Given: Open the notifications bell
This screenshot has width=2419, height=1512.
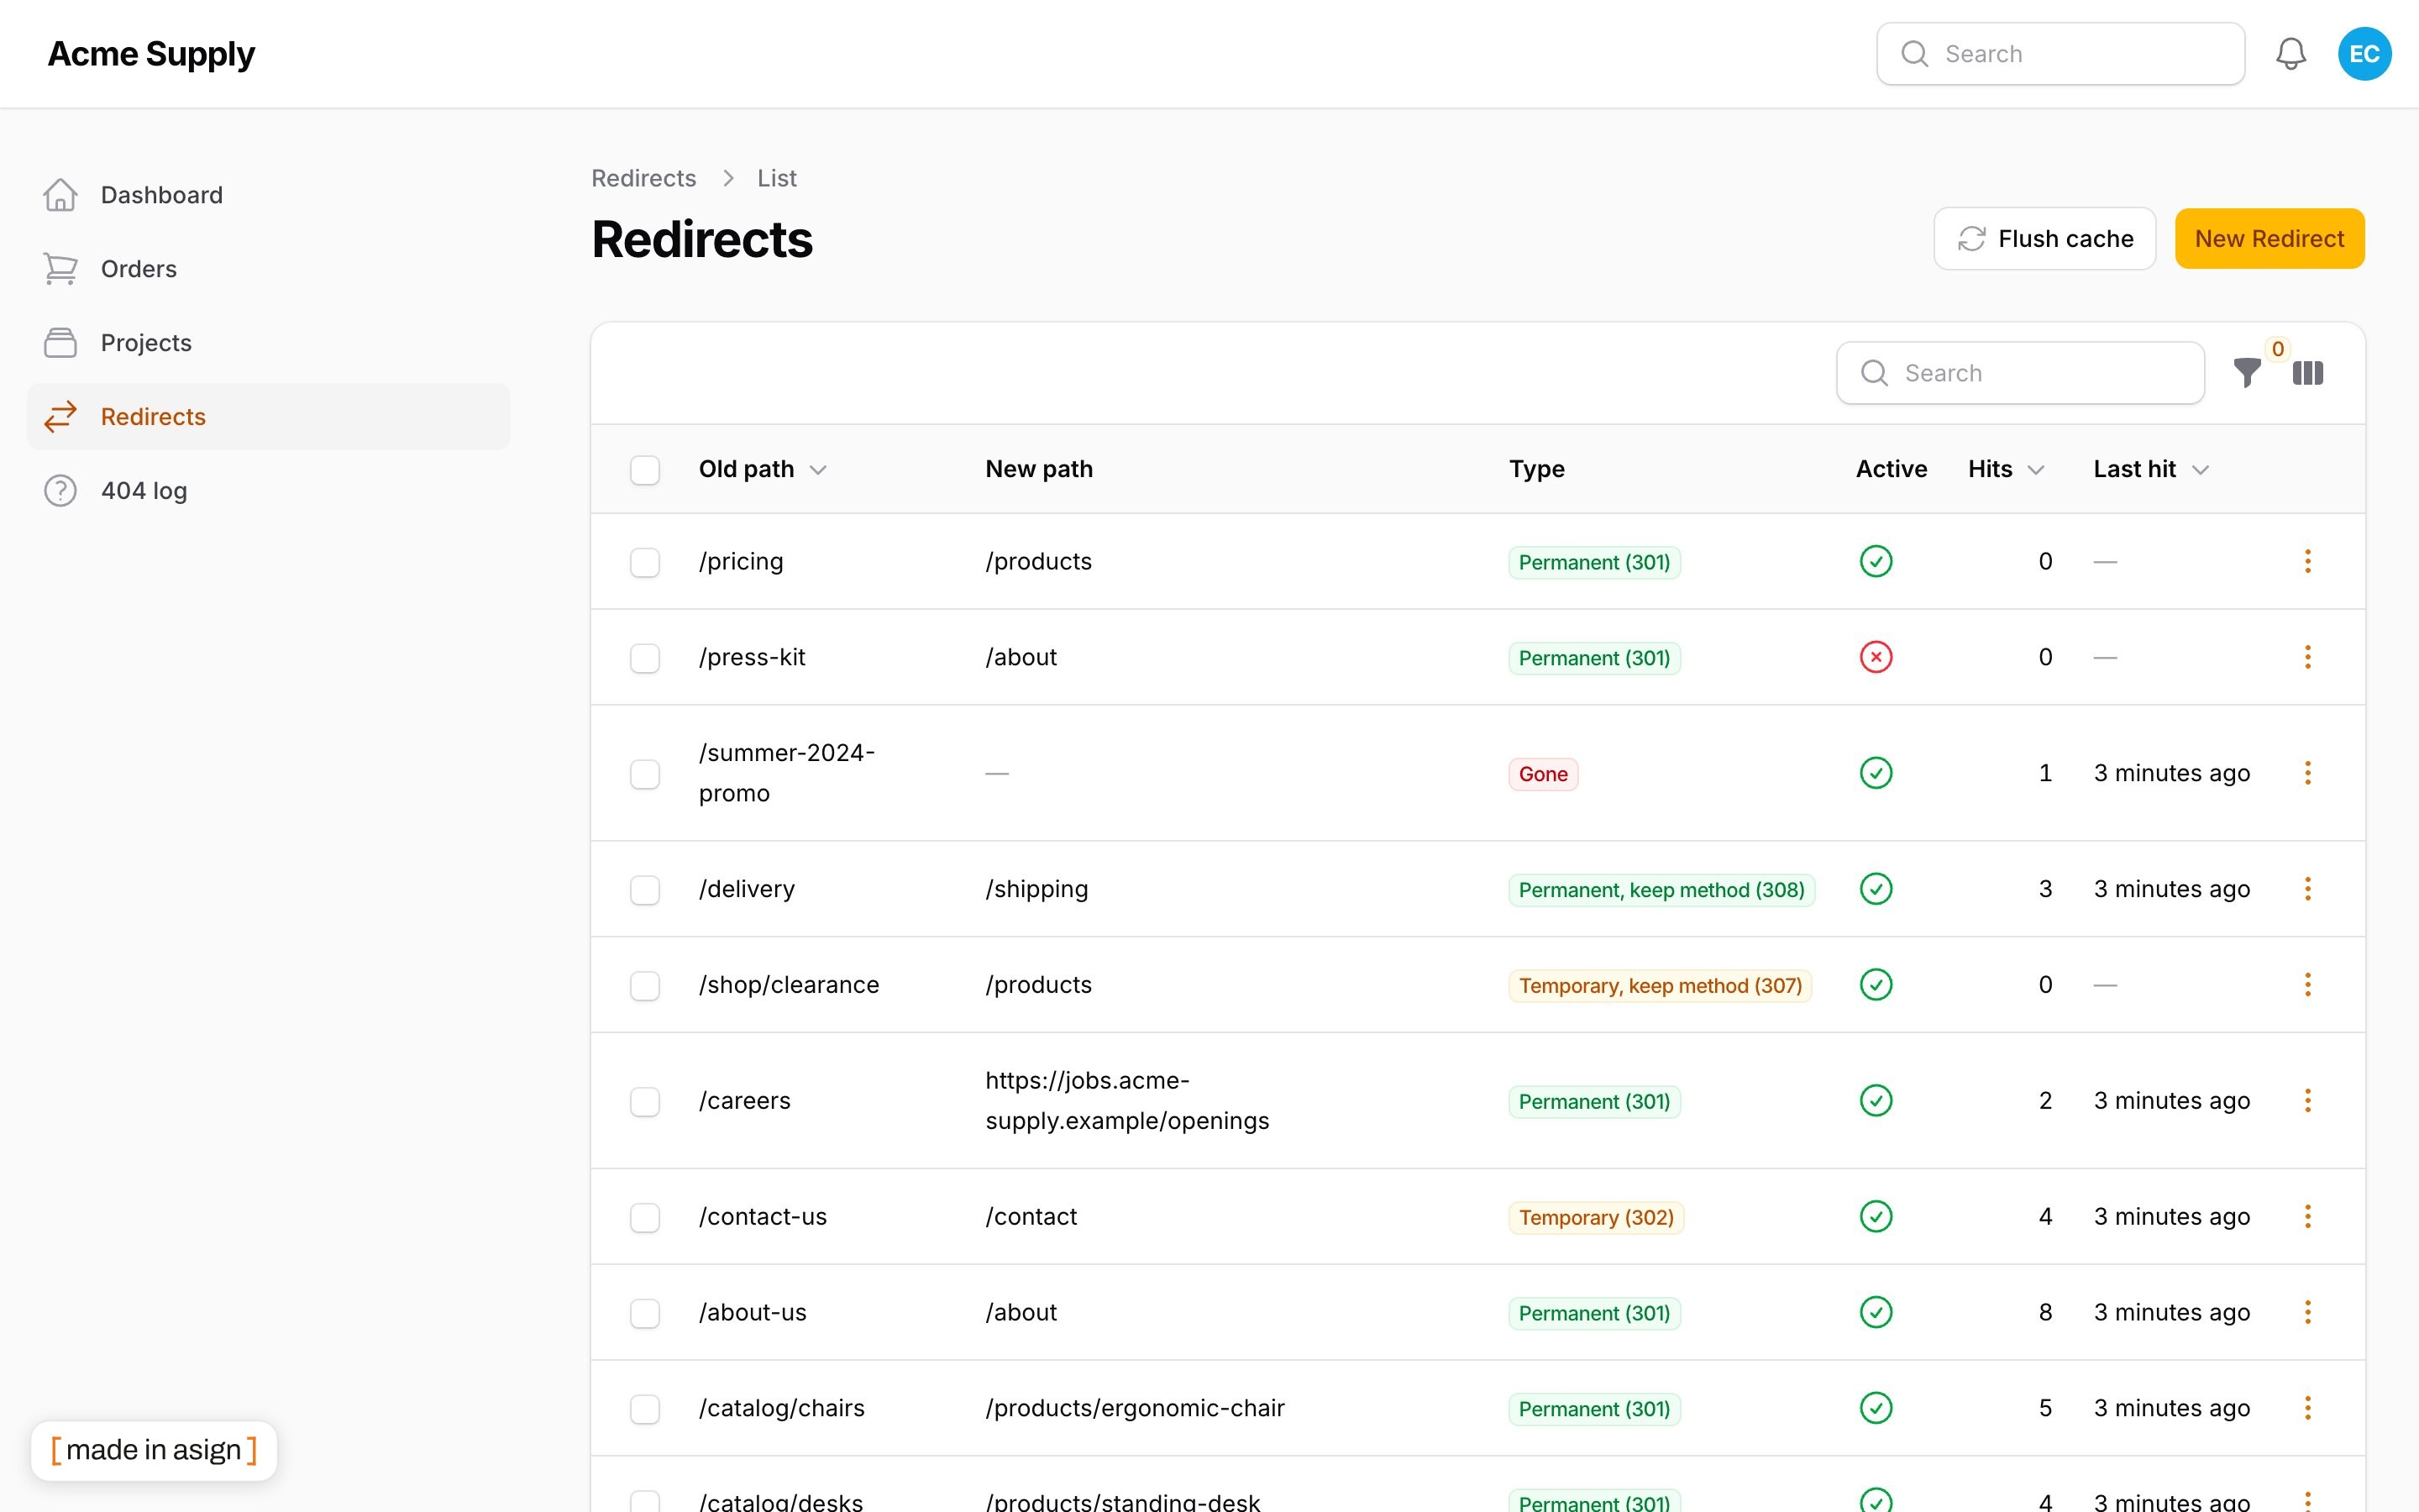Looking at the screenshot, I should pyautogui.click(x=2290, y=54).
